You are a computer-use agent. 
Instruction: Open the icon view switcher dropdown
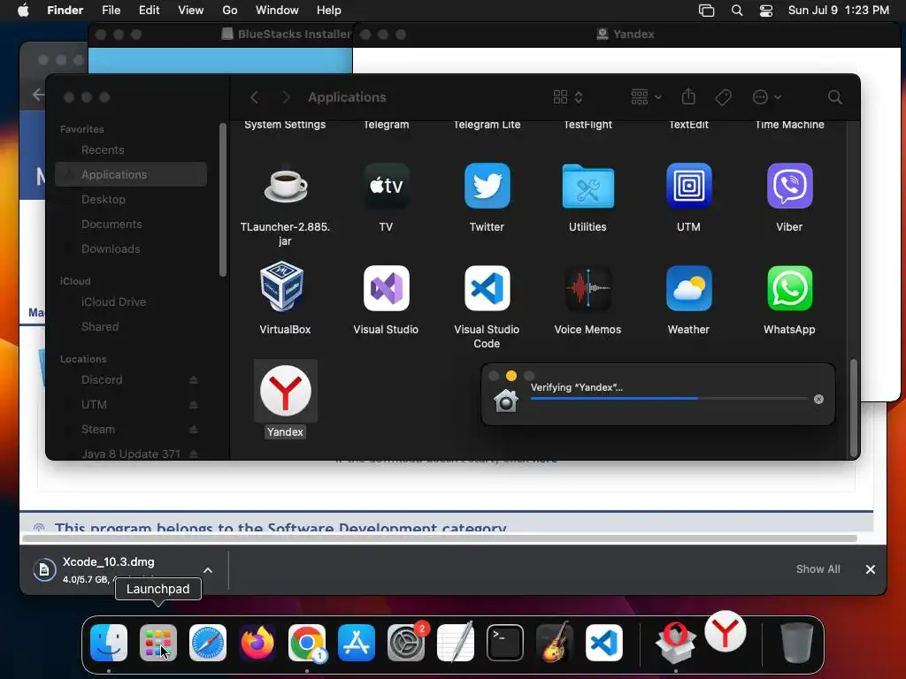click(x=568, y=97)
